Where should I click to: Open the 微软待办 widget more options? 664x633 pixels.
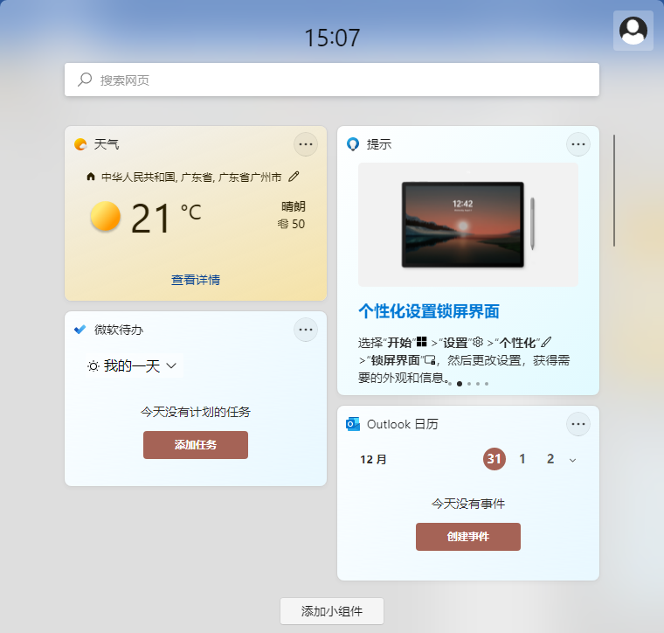tap(306, 330)
